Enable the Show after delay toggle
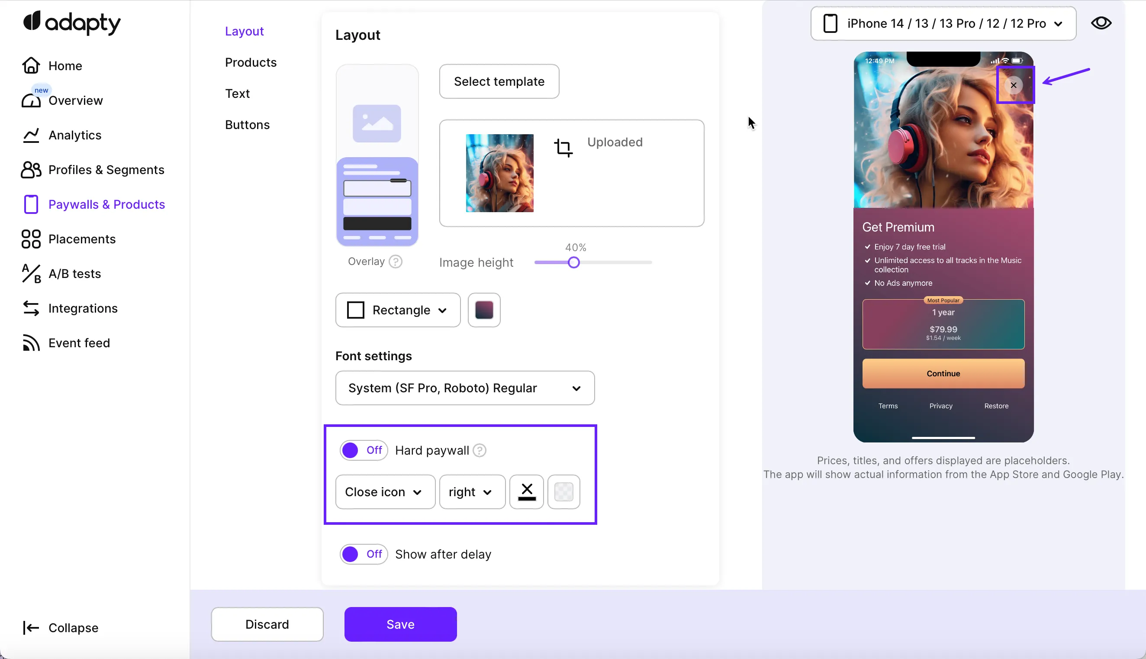Viewport: 1146px width, 659px height. (x=363, y=554)
